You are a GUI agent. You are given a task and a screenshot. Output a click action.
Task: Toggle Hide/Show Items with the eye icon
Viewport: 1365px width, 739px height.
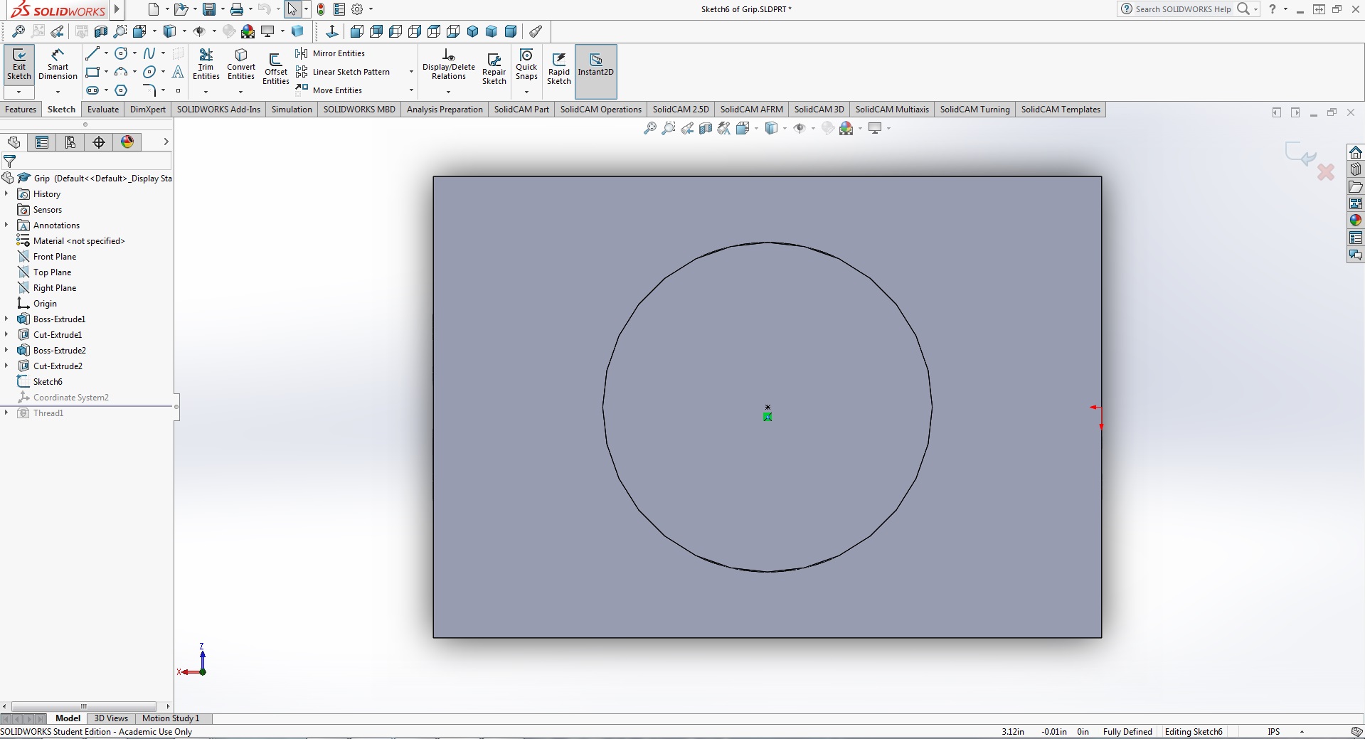click(x=800, y=128)
